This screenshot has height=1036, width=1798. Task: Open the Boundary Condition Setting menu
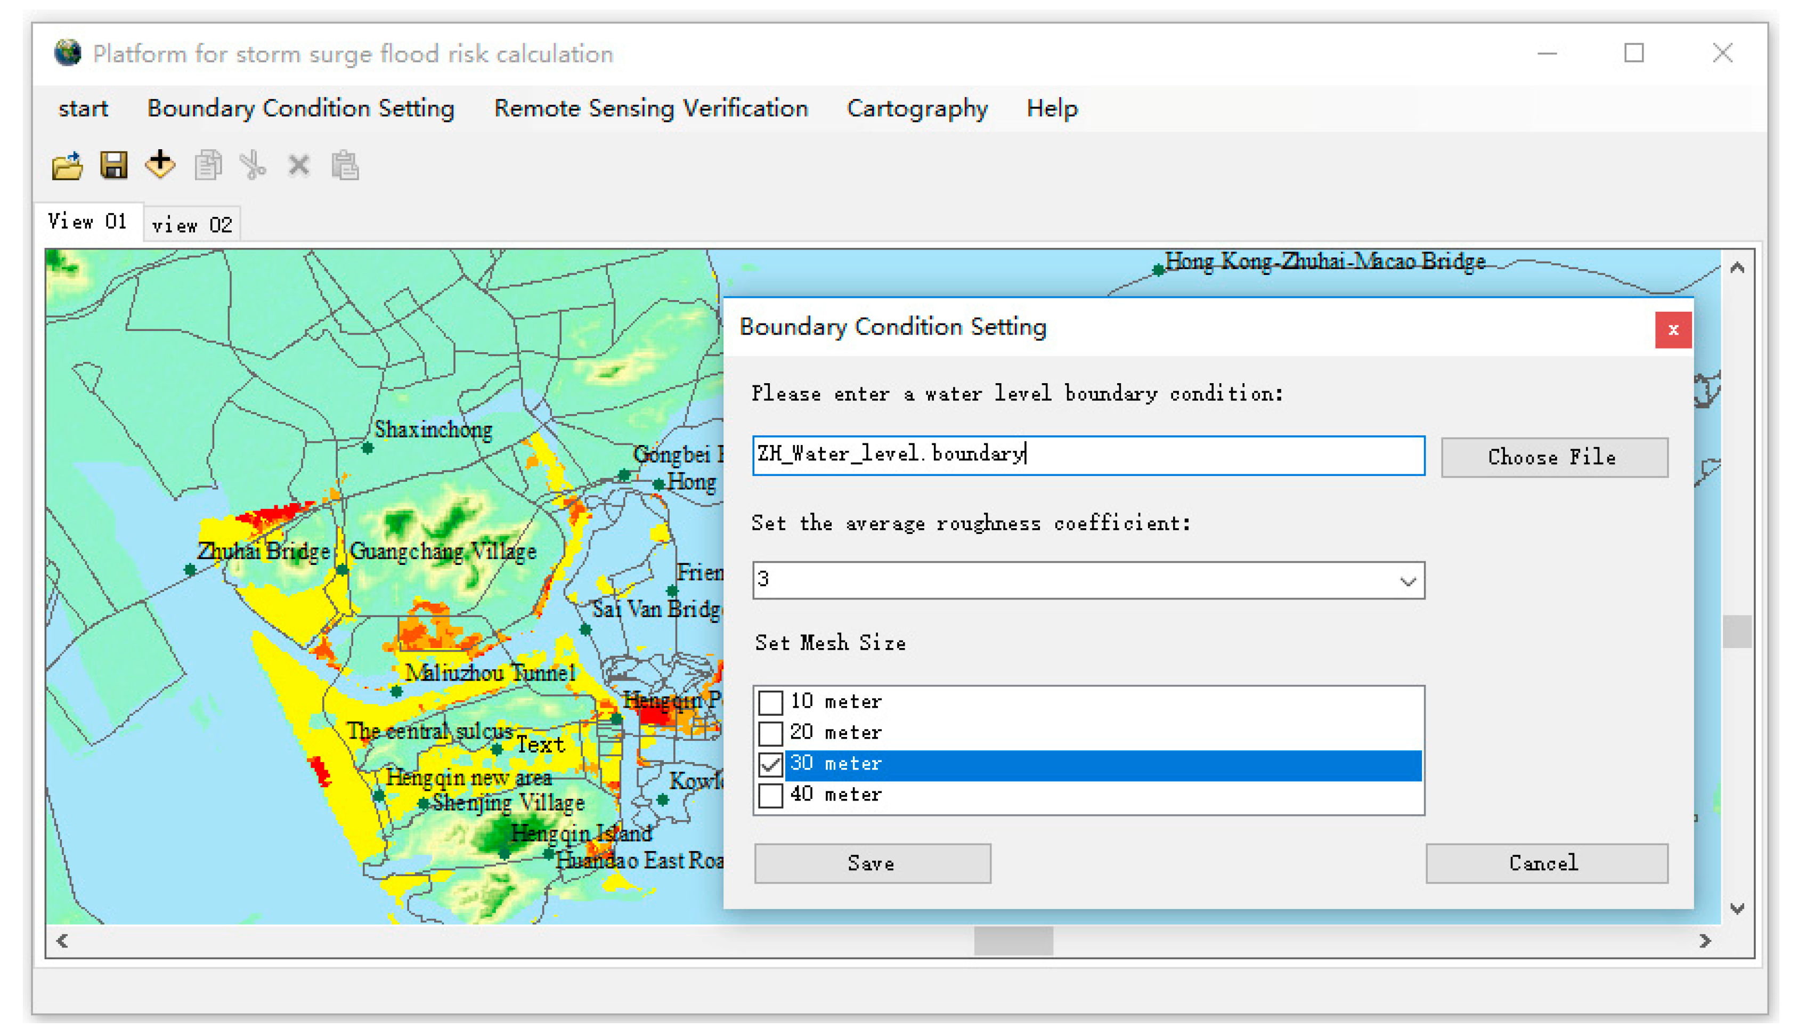point(300,108)
